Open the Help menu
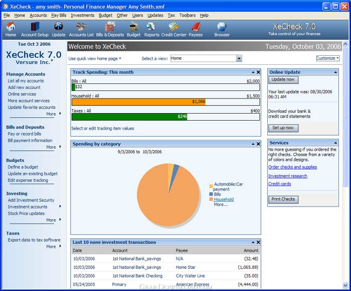The width and height of the screenshot is (351, 291). (x=204, y=15)
